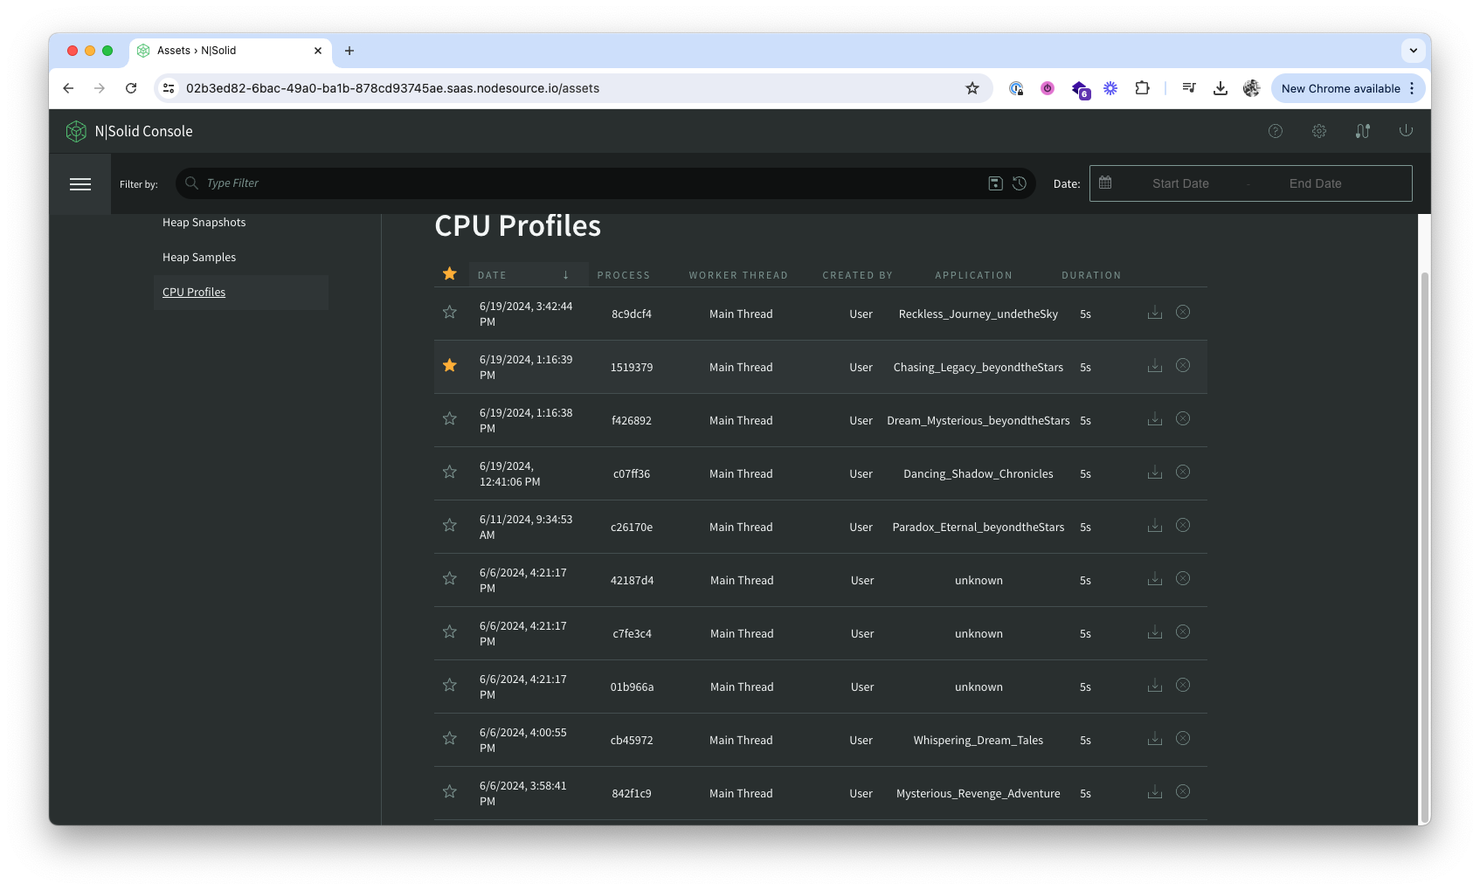
Task: Open Chrome downloads icon
Action: (x=1221, y=88)
